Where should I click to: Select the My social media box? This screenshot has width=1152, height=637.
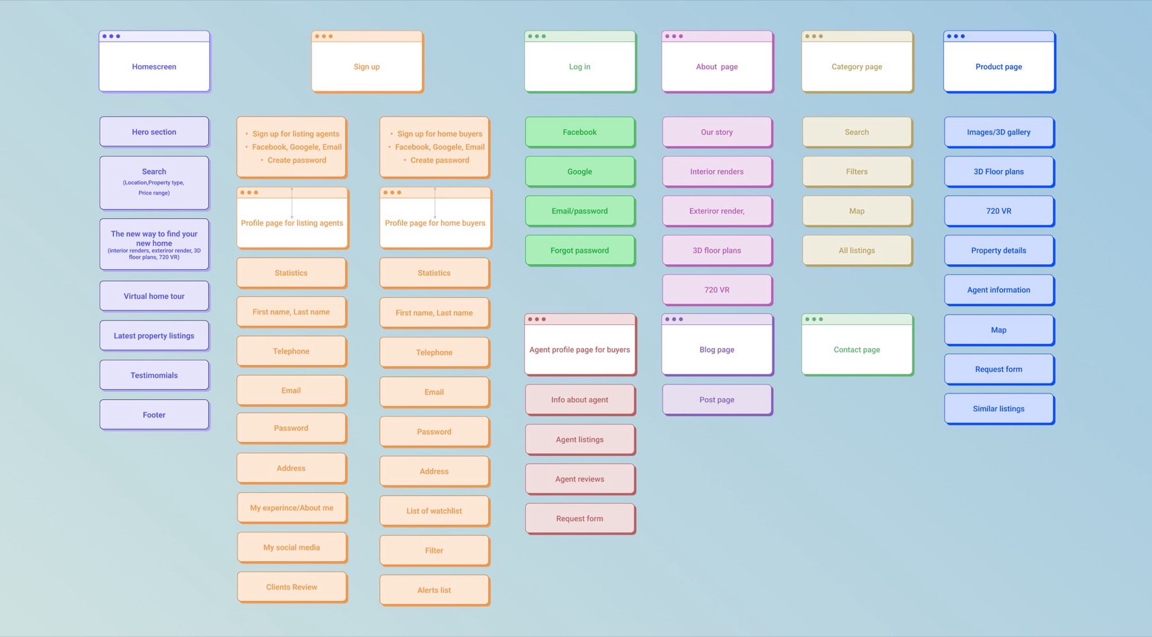pyautogui.click(x=292, y=547)
